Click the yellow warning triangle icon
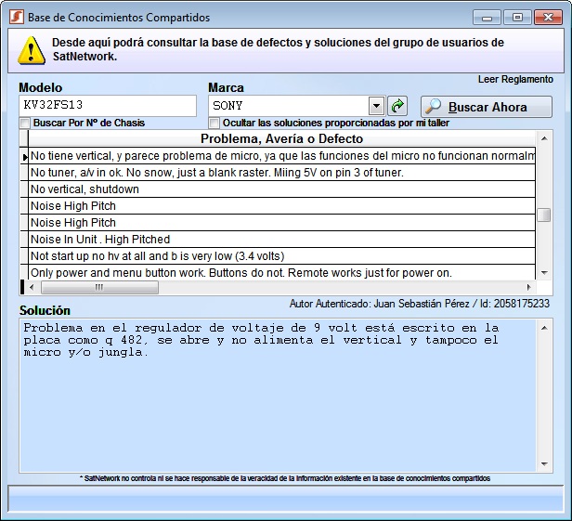 pyautogui.click(x=31, y=50)
